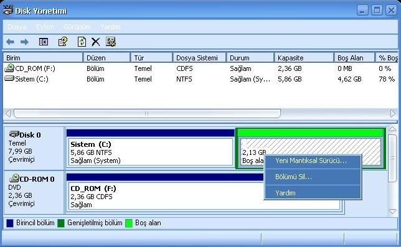Click the 0 MB free space cell
Image resolution: width=401 pixels, height=247 pixels.
coord(345,68)
